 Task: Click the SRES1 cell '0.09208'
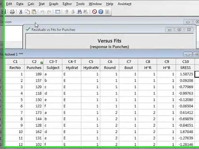(x=185, y=81)
